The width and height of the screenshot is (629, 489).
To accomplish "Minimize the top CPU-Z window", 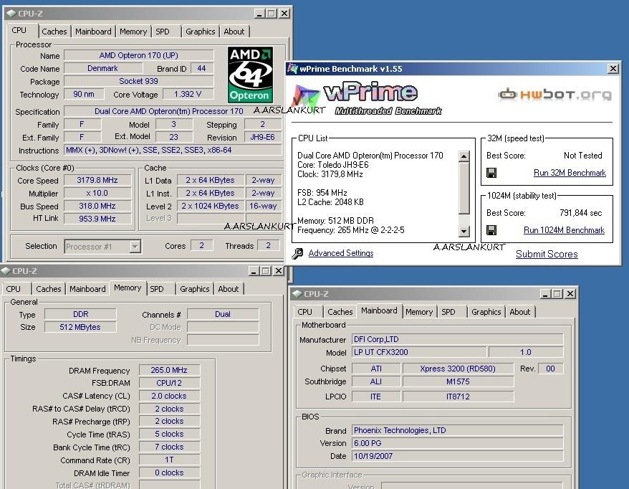I will pyautogui.click(x=259, y=14).
